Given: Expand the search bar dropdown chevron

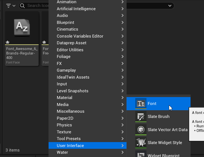Looking at the screenshot, I should click(170, 5).
